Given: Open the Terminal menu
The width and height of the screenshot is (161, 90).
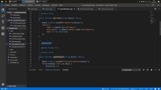Looking at the screenshot, I should tap(54, 5).
